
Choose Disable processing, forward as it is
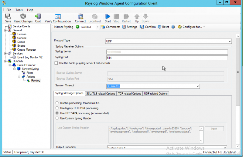pyautogui.click(x=57, y=103)
